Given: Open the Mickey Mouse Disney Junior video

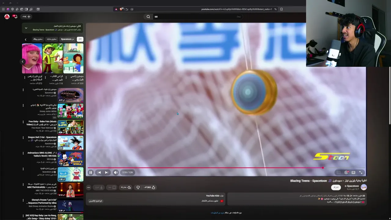Looking at the screenshot, I should [71, 111].
